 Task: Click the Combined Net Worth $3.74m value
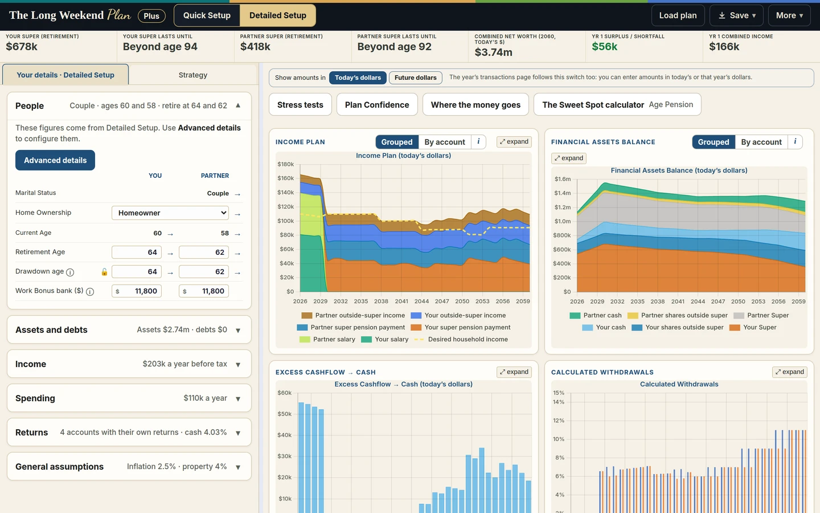pos(493,52)
